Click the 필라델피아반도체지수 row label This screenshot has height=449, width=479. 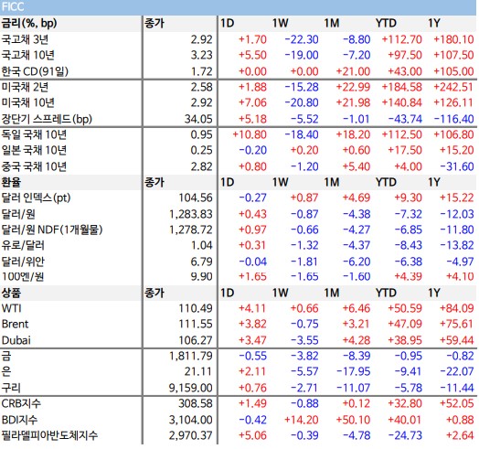49,435
